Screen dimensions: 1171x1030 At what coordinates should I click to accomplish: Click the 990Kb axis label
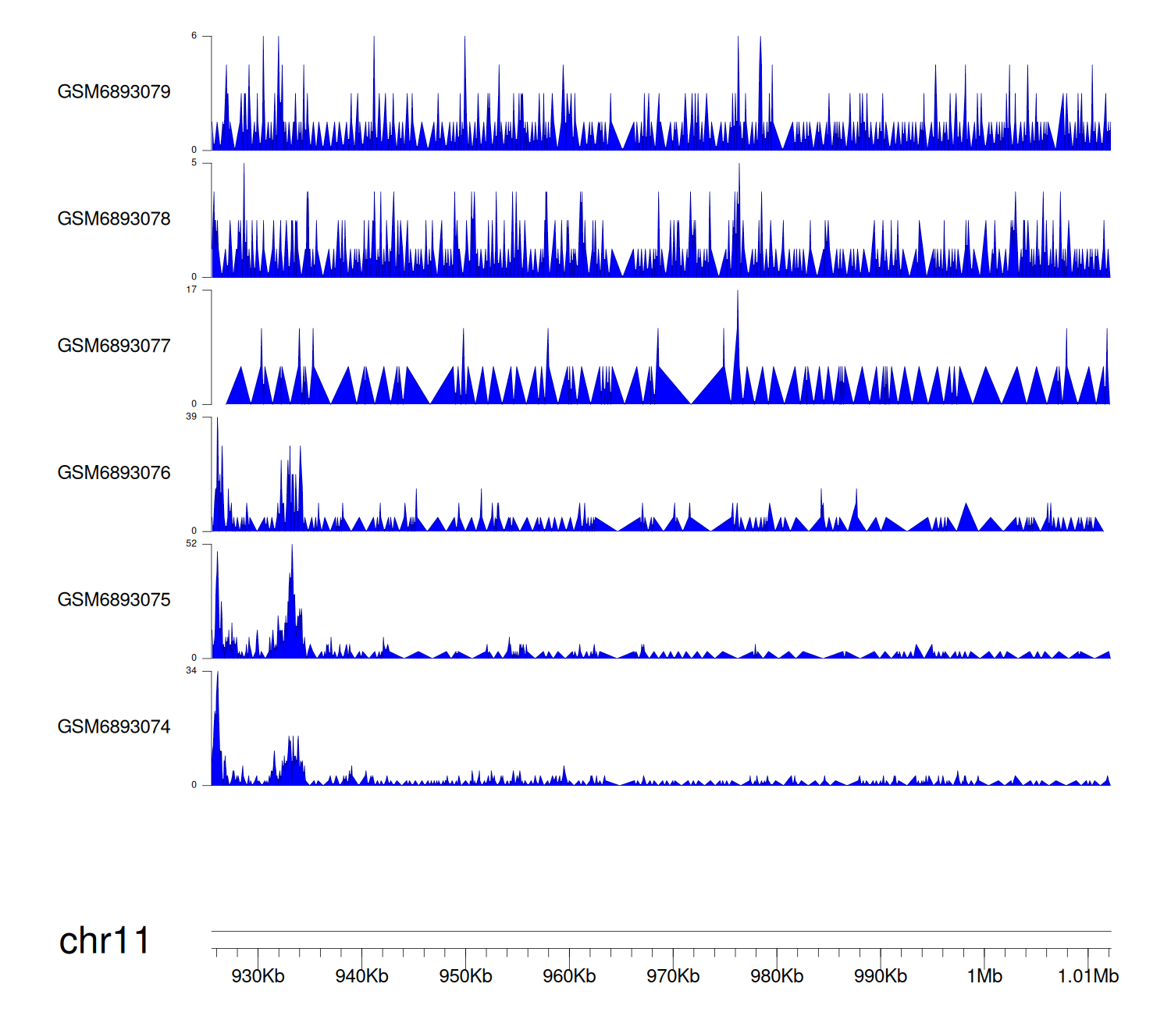[881, 976]
